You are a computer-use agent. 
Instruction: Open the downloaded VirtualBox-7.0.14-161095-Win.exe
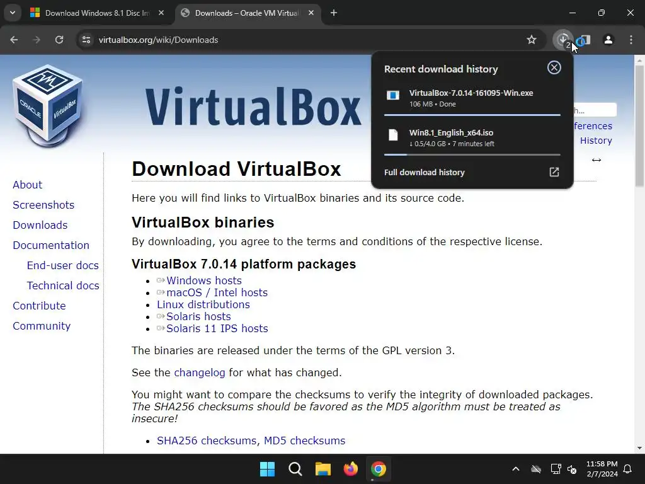[472, 98]
